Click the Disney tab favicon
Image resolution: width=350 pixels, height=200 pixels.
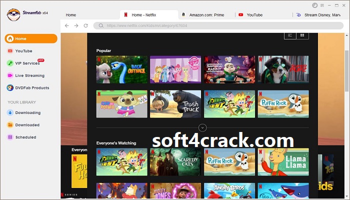coord(298,15)
